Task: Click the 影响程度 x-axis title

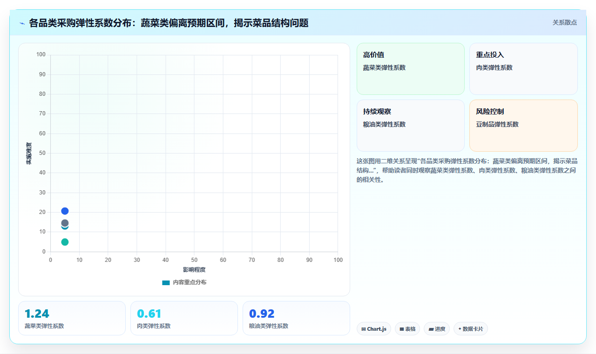Action: 194,270
